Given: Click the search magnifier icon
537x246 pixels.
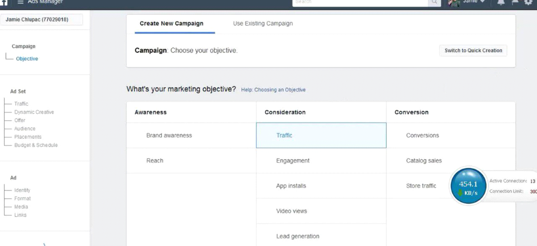Looking at the screenshot, I should pos(434,3).
